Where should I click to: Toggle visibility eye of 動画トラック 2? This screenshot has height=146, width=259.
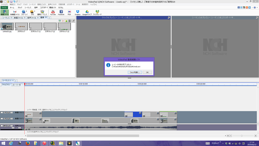click(5, 112)
